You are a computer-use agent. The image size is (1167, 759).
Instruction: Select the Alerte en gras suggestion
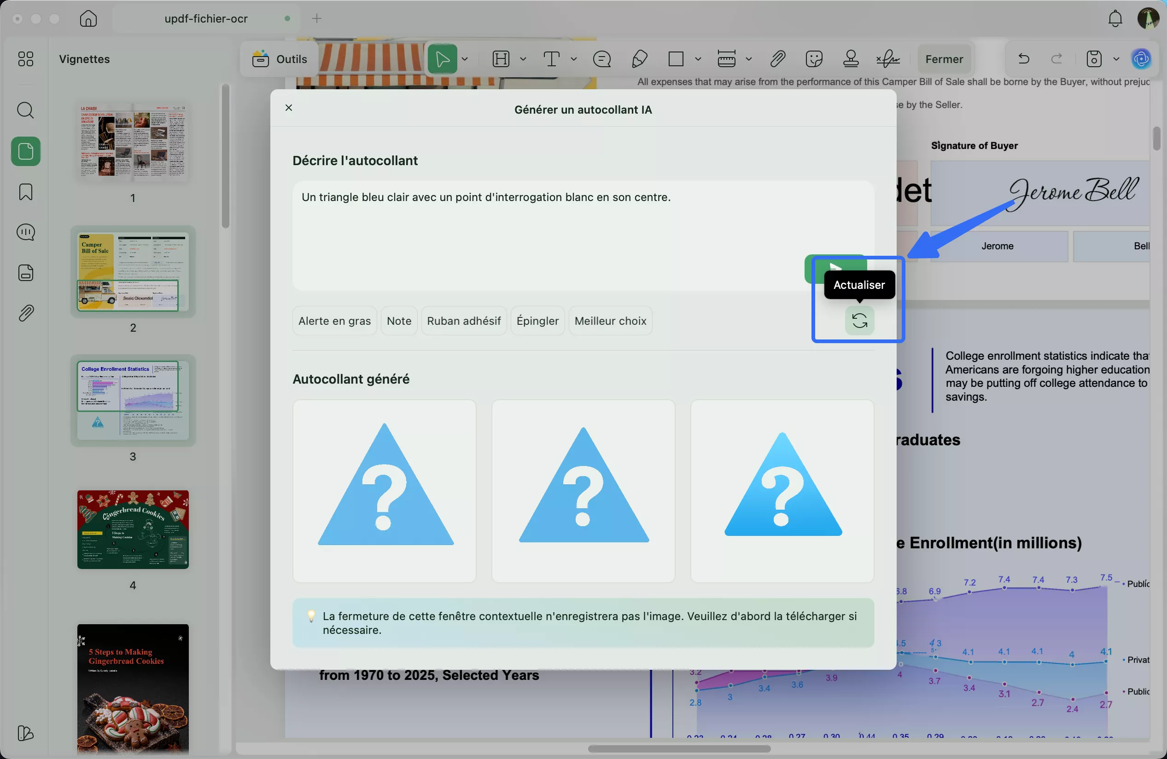[334, 321]
